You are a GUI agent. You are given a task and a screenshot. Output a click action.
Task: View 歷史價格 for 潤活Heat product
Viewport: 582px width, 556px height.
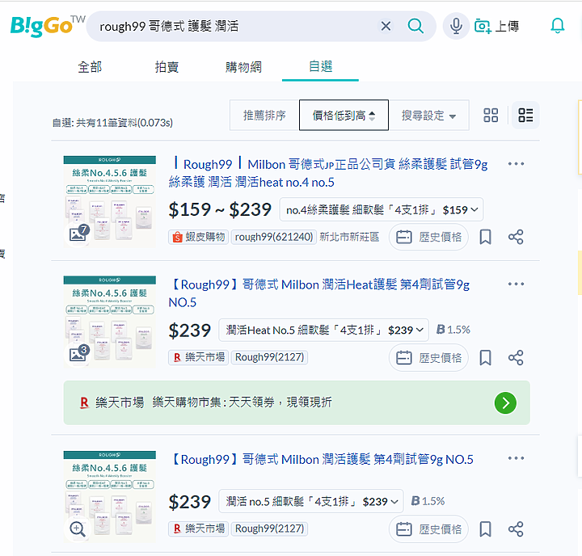[x=428, y=358]
